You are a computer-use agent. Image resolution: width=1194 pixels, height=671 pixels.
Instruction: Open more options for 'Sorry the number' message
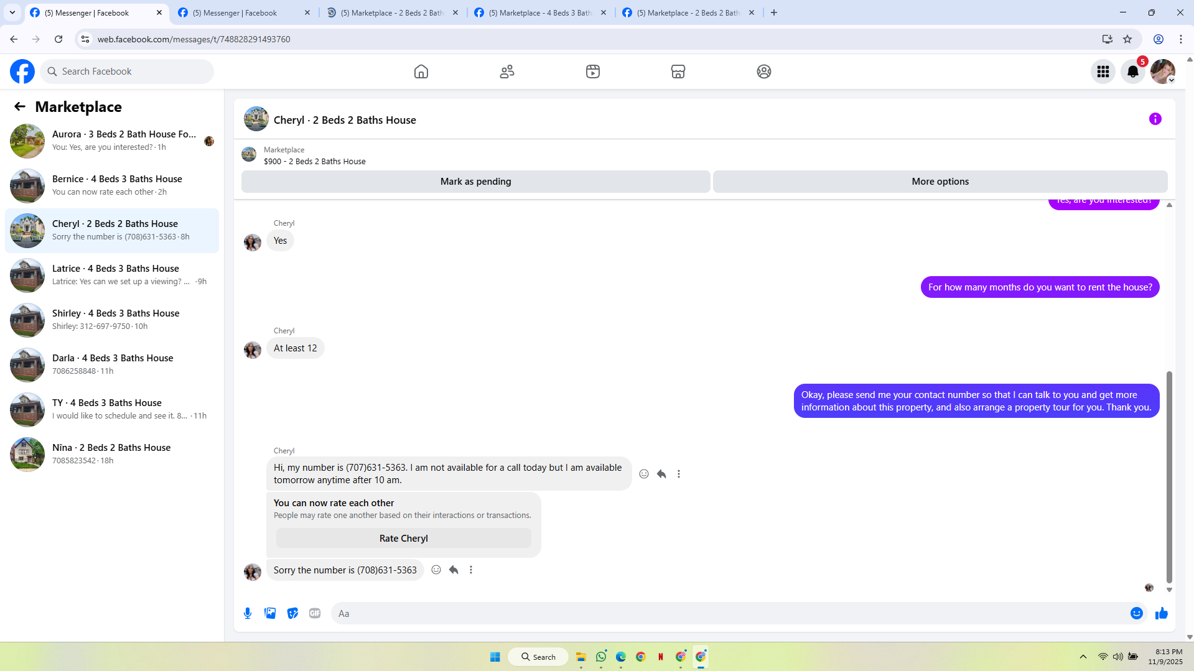(x=471, y=570)
